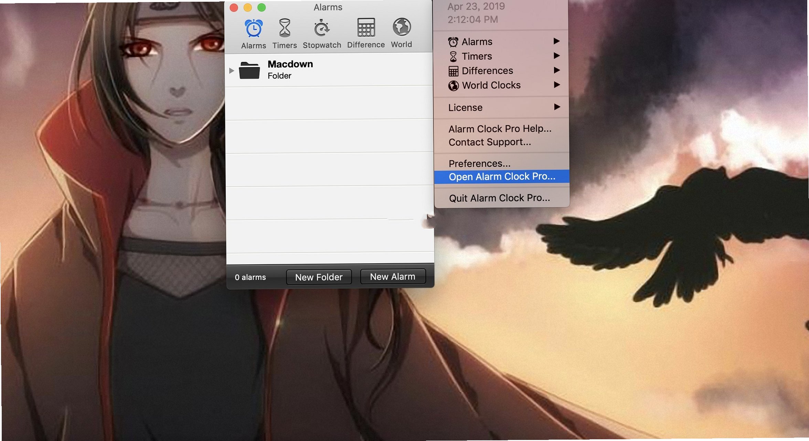This screenshot has width=809, height=441.
Task: Click the globe icon beside World Clocks
Action: pyautogui.click(x=453, y=86)
